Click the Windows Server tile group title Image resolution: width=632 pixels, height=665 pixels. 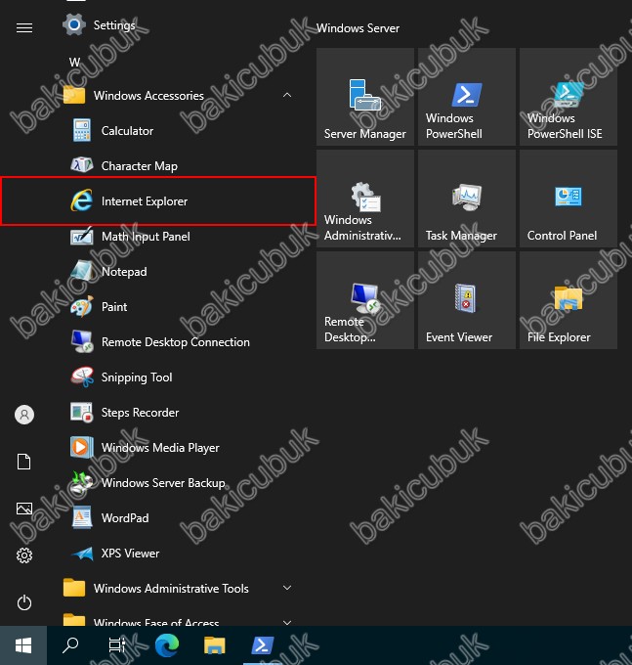pos(358,28)
